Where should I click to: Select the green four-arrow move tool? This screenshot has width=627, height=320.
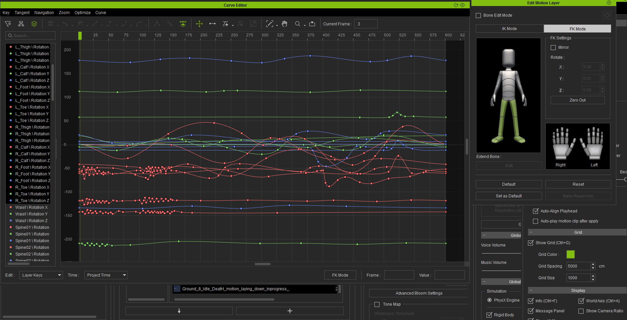(199, 24)
